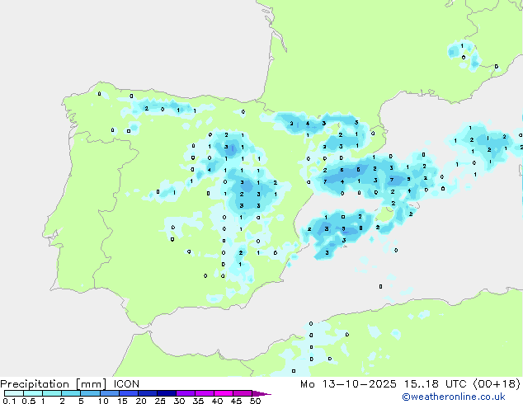The height and width of the screenshot is (404, 523).
Task: Click the over-50 mm legend arrow tip
Action: (x=261, y=393)
